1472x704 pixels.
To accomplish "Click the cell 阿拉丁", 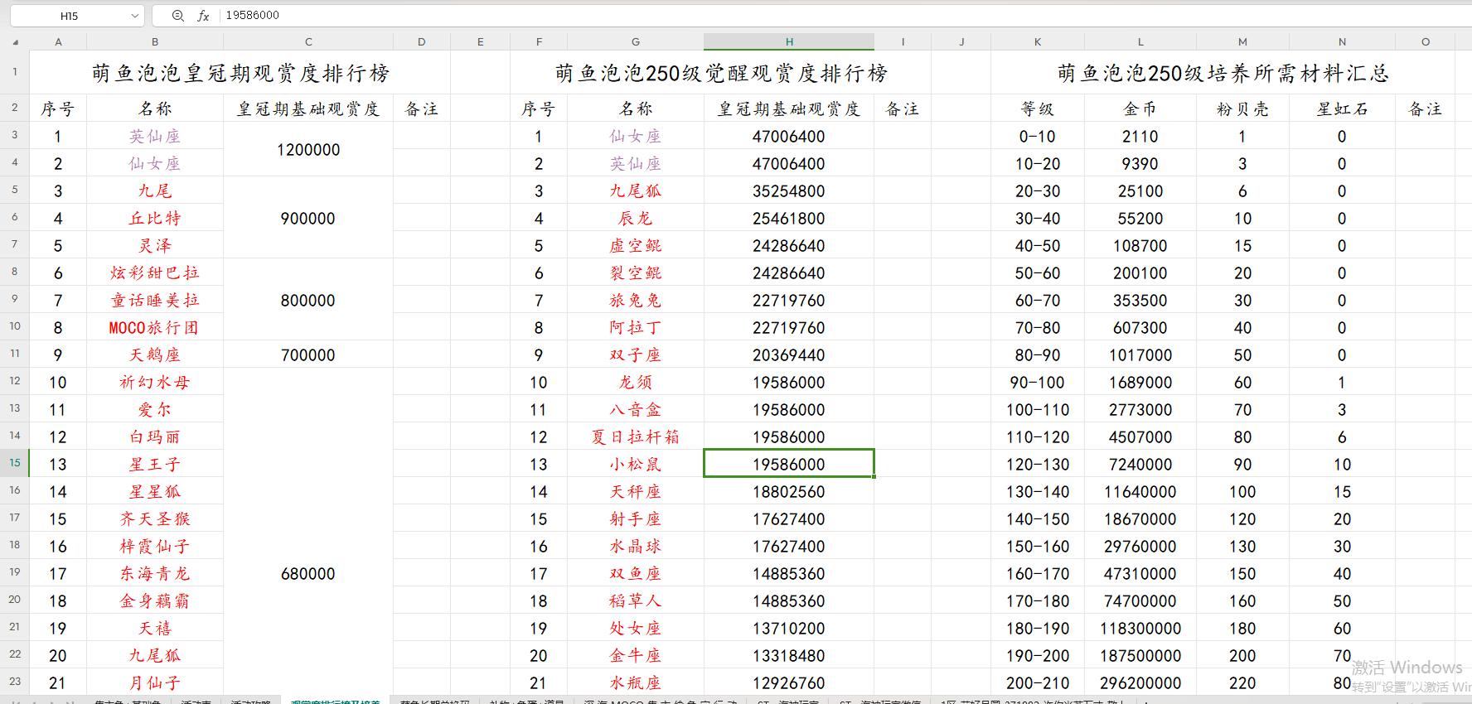I will pos(636,327).
